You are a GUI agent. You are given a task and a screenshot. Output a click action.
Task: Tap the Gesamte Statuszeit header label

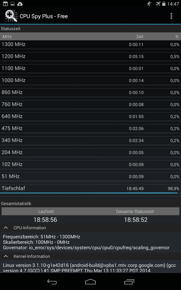click(x=135, y=211)
